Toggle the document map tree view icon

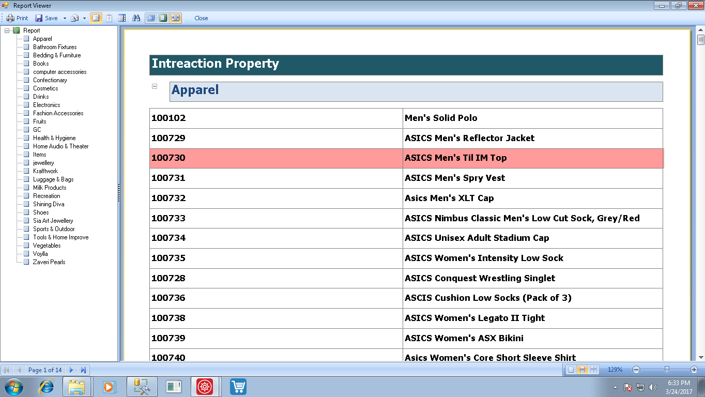click(x=96, y=18)
